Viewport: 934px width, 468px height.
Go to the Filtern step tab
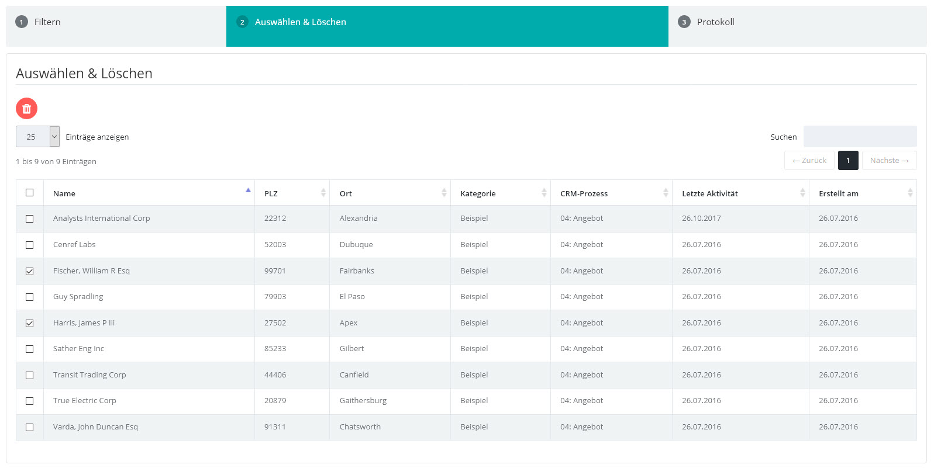click(x=47, y=22)
